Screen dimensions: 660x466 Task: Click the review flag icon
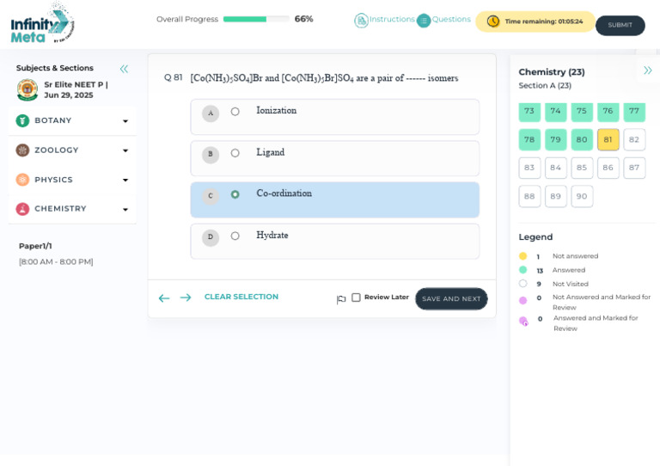click(x=341, y=299)
